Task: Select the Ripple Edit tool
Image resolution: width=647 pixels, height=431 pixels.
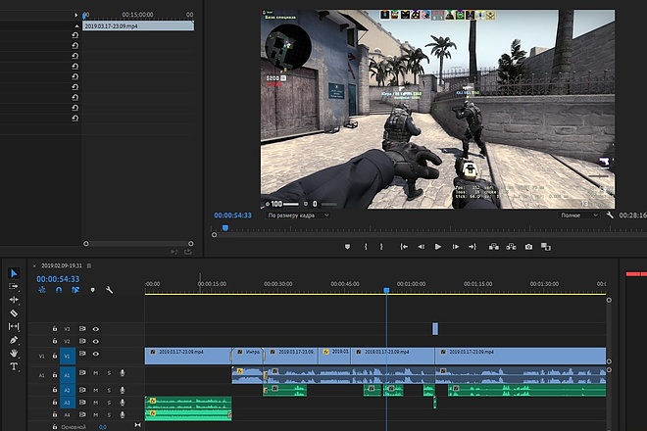Action: tap(14, 300)
